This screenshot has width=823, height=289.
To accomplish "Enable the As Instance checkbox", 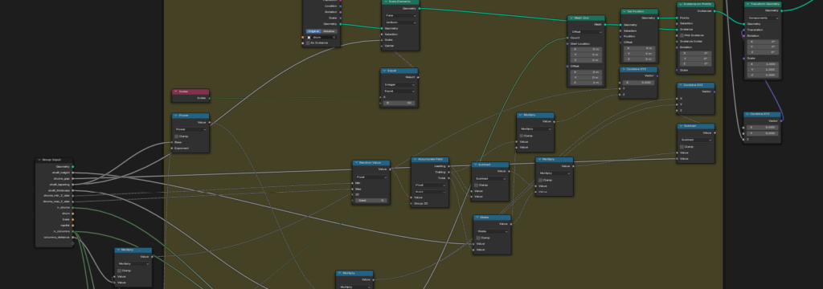I will (x=309, y=43).
